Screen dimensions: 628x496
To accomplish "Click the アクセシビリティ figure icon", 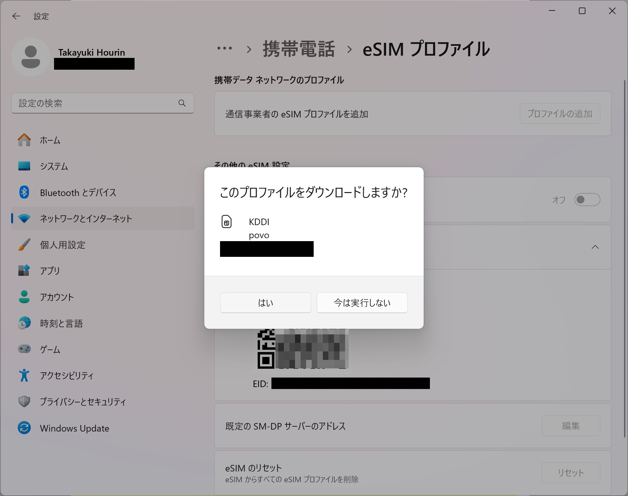I will [24, 375].
